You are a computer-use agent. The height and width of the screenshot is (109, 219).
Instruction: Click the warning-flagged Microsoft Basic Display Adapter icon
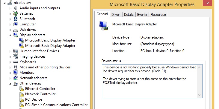pos(21,46)
